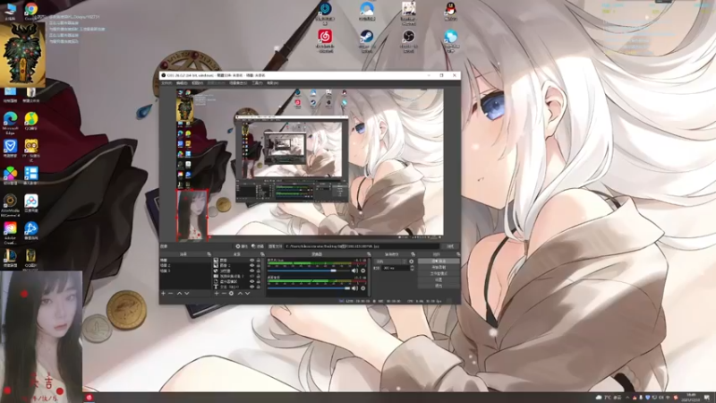Open QQ Music desktop shortcut
716x403 pixels.
(x=31, y=121)
